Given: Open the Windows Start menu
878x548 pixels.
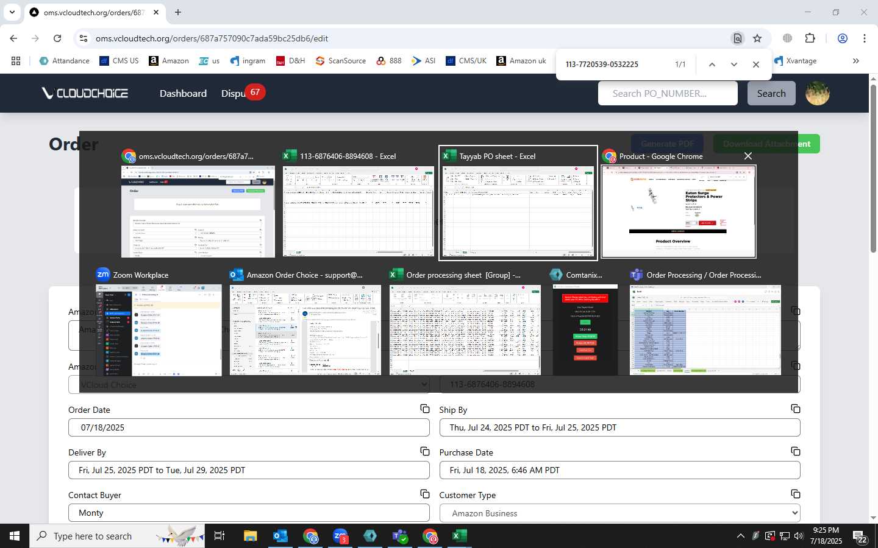Looking at the screenshot, I should 15,536.
